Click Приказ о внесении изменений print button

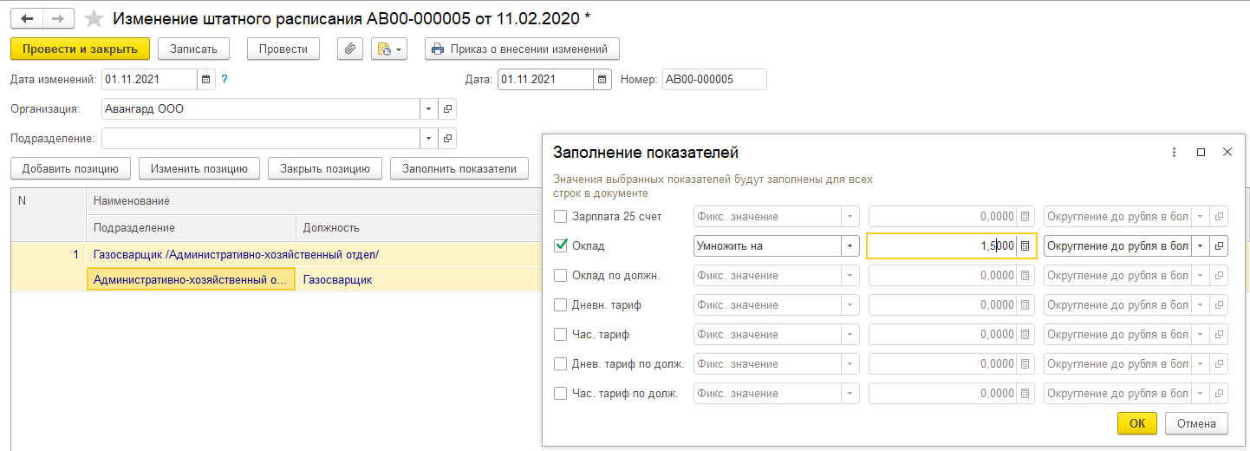522,49
